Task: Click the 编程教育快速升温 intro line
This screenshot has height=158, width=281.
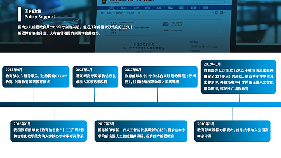Action: [59, 33]
